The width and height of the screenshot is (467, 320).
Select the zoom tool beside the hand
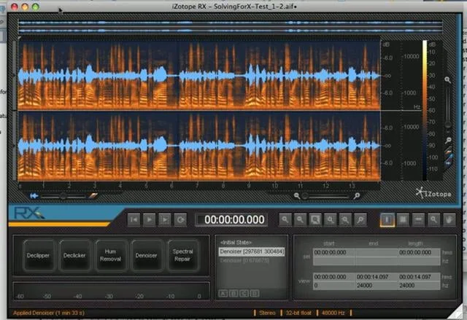(433, 219)
